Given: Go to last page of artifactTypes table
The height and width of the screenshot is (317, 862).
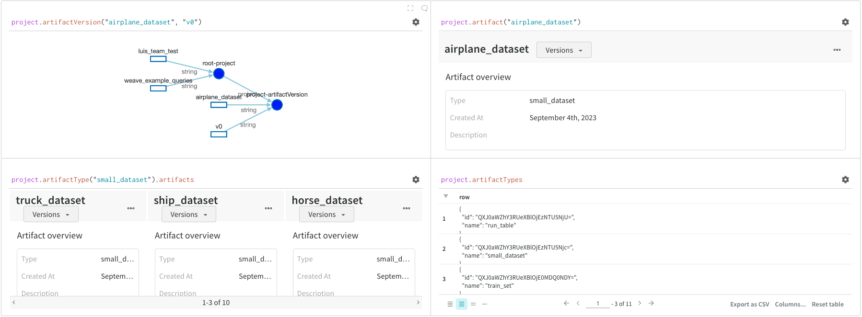Looking at the screenshot, I should click(652, 304).
